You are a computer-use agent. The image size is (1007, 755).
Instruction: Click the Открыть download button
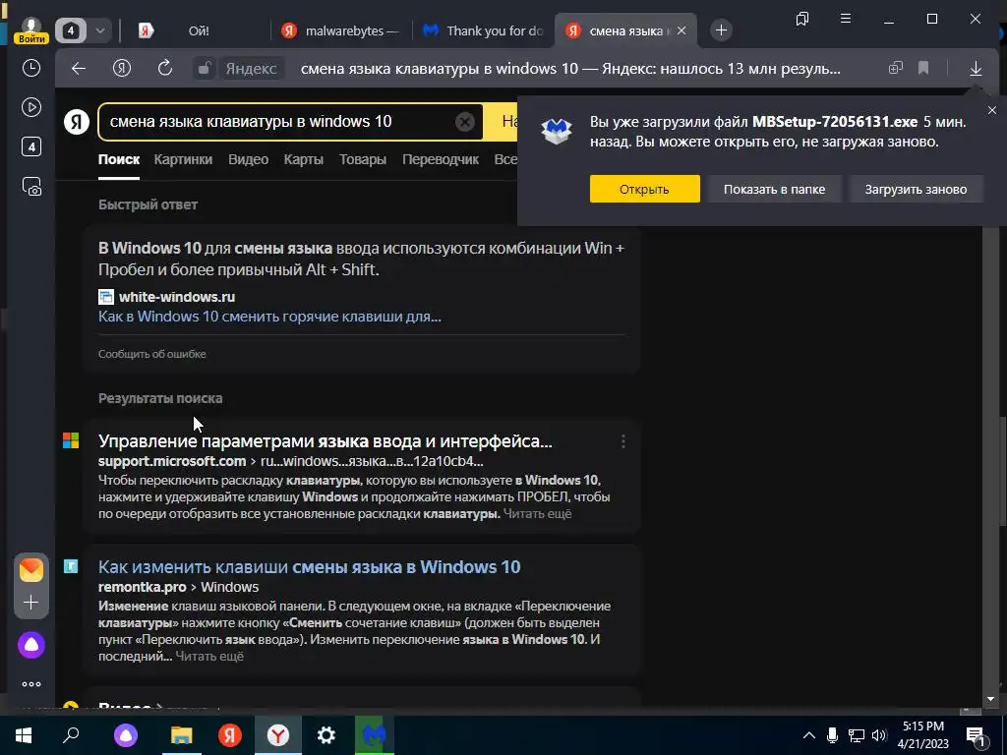click(x=644, y=190)
